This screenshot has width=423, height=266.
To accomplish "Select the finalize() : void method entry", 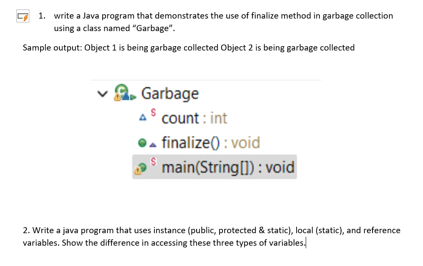I will [211, 142].
